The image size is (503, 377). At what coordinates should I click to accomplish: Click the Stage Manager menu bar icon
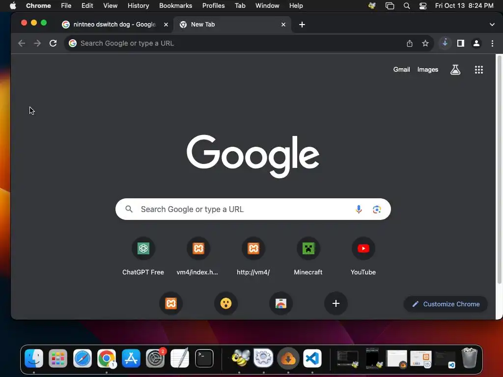click(x=390, y=6)
